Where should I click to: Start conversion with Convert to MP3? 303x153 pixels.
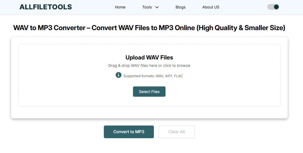[x=129, y=132]
